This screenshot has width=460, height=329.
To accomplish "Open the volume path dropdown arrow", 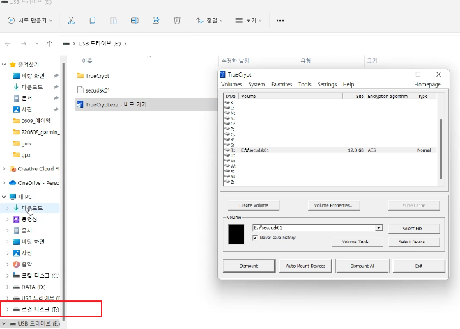I will (378, 227).
